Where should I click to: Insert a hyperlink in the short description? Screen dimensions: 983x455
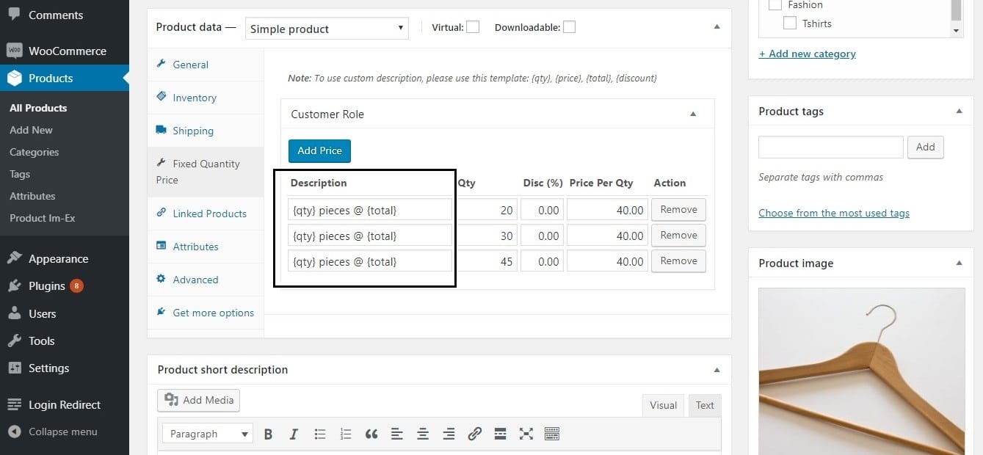pyautogui.click(x=474, y=434)
